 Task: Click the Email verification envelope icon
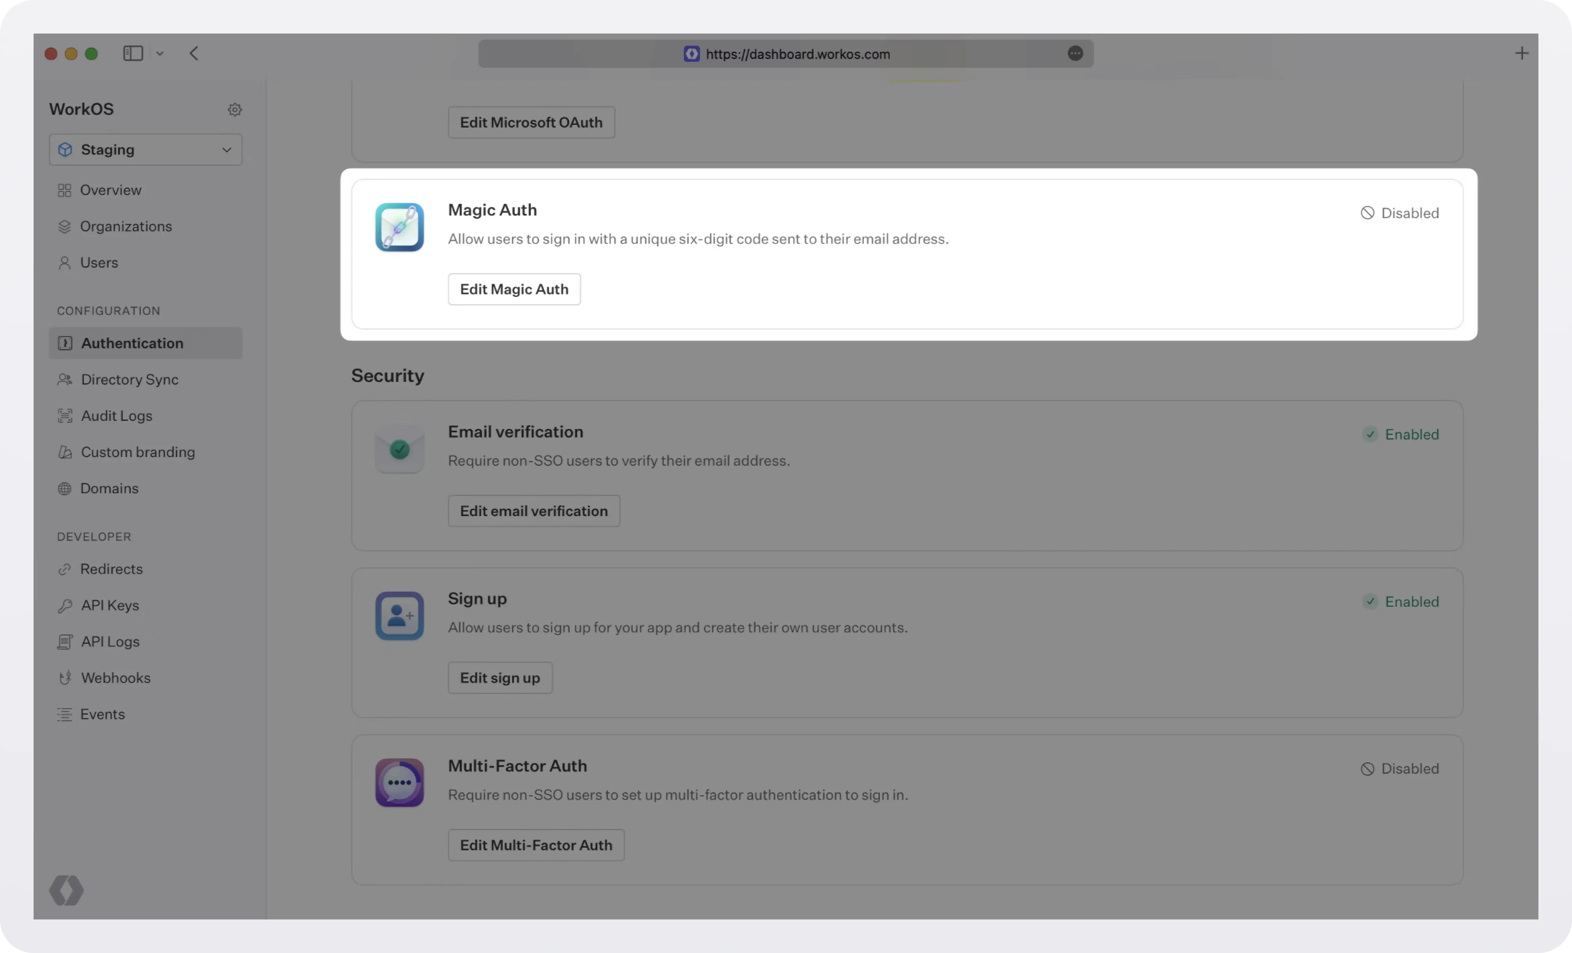(399, 449)
